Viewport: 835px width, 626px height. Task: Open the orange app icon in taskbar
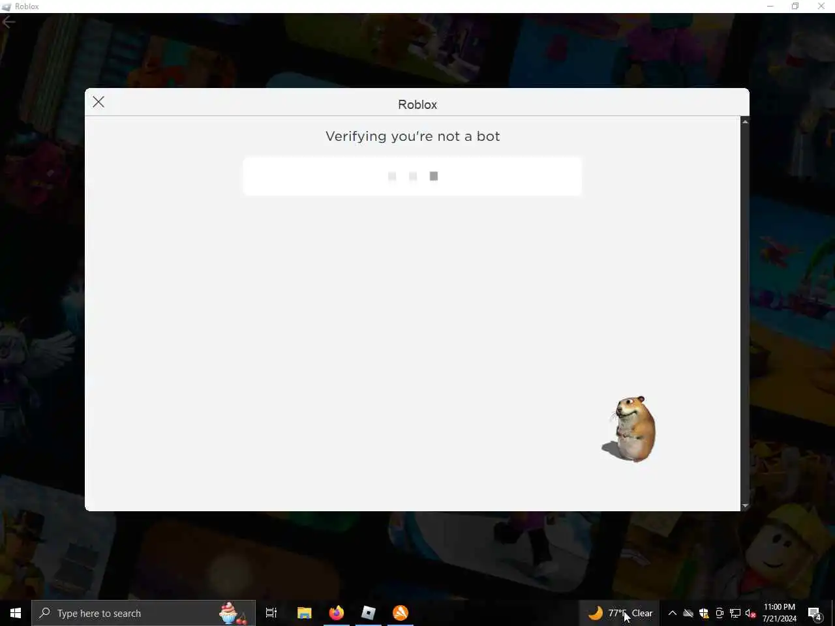coord(401,613)
